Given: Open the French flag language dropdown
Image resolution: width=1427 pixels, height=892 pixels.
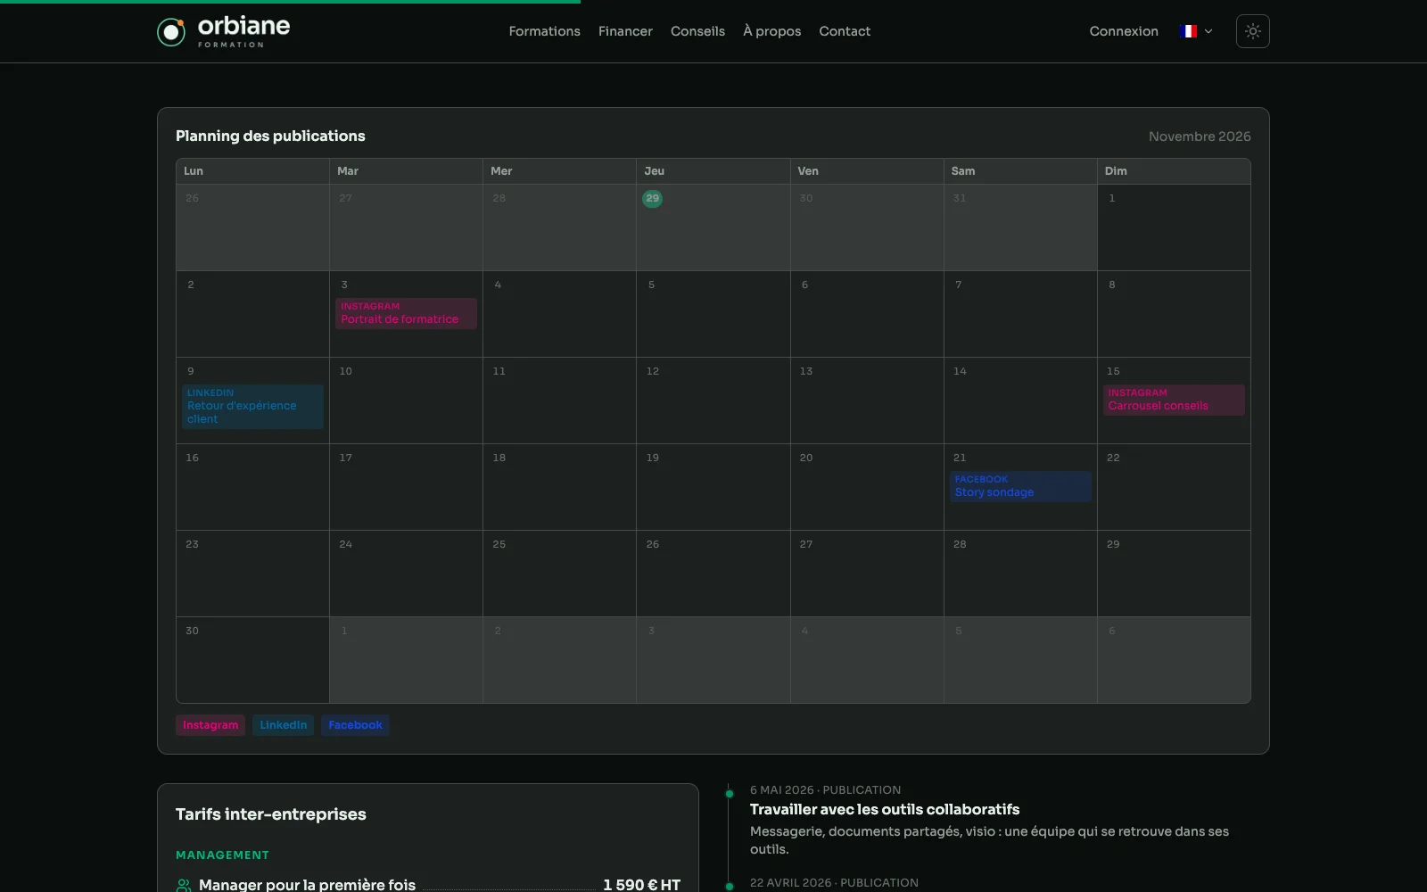Looking at the screenshot, I should click(1195, 31).
